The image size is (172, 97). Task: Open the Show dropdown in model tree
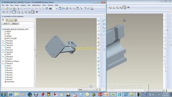(6, 23)
